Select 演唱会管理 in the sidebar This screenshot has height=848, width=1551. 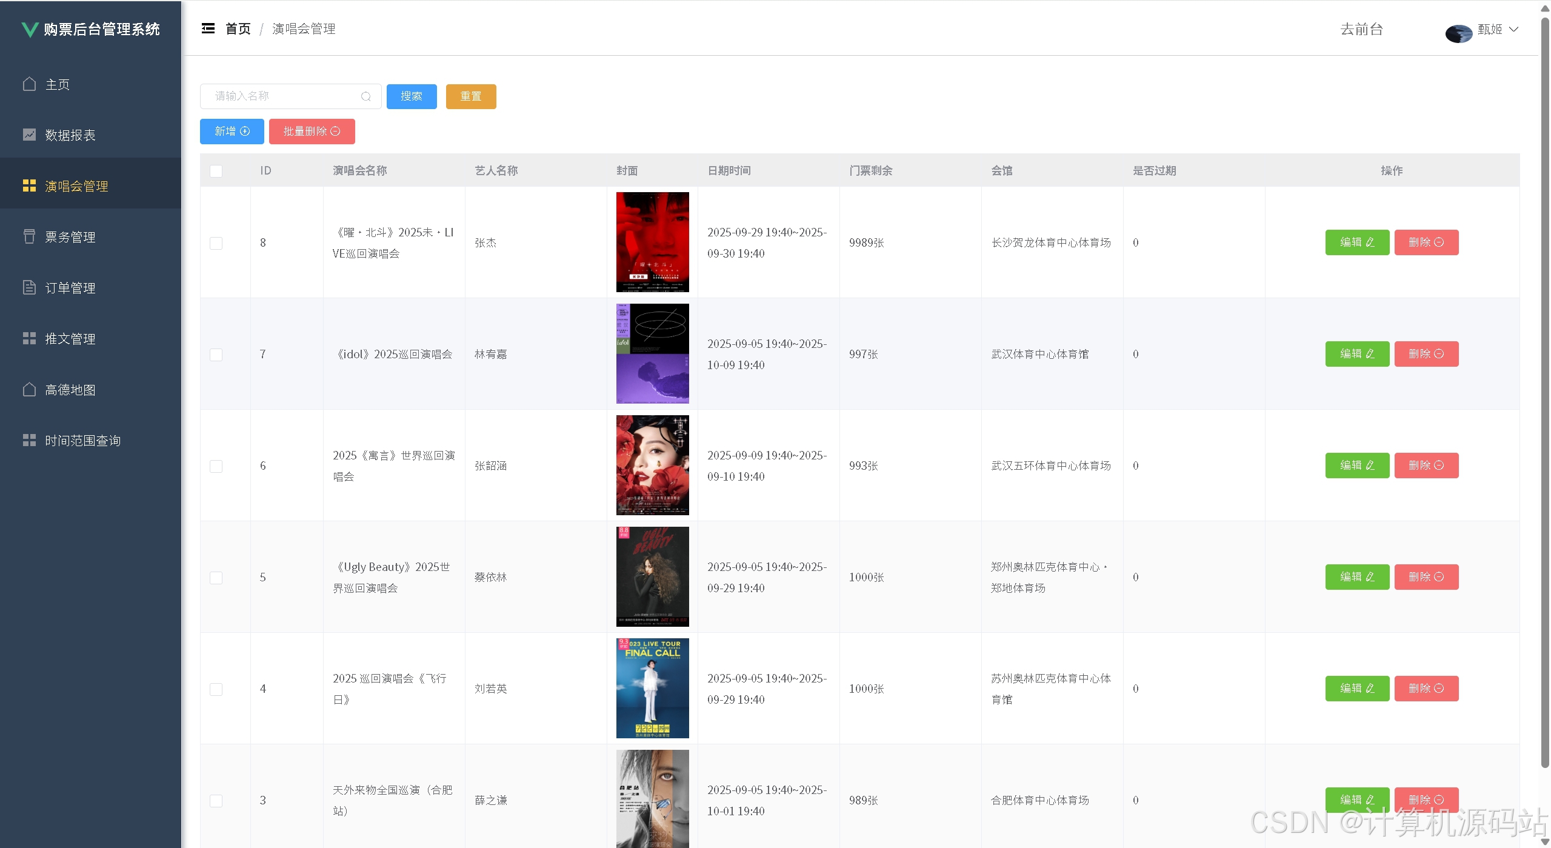[x=91, y=184]
